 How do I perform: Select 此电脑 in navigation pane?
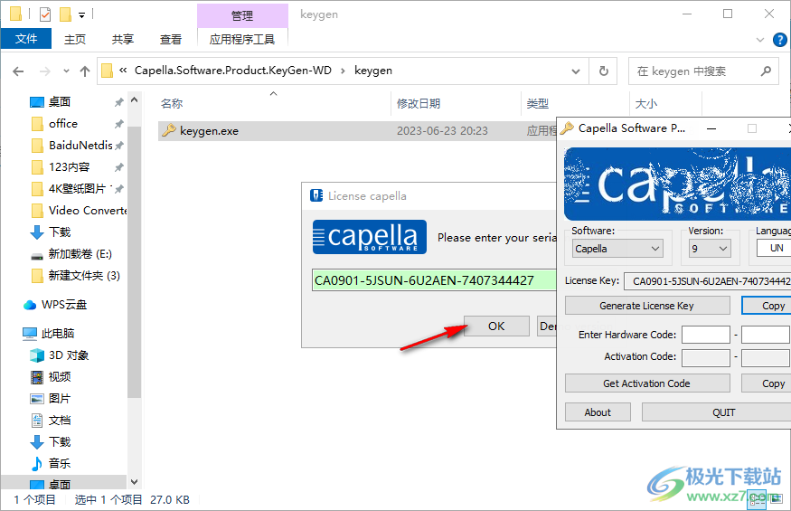tap(58, 333)
